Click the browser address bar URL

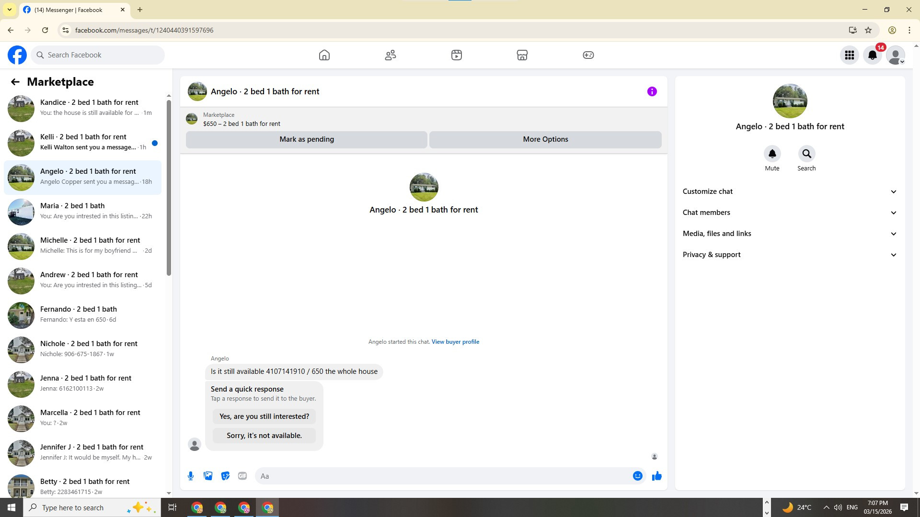tap(144, 30)
